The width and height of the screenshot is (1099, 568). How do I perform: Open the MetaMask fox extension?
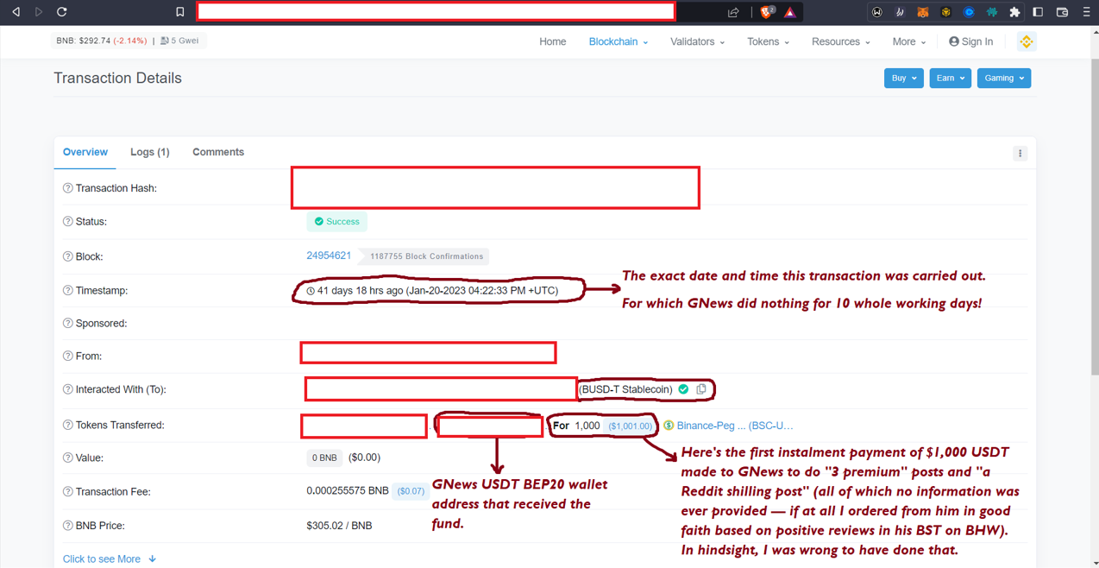[923, 12]
